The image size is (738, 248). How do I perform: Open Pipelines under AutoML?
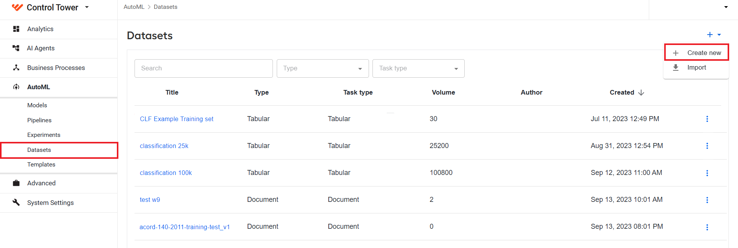(x=39, y=120)
